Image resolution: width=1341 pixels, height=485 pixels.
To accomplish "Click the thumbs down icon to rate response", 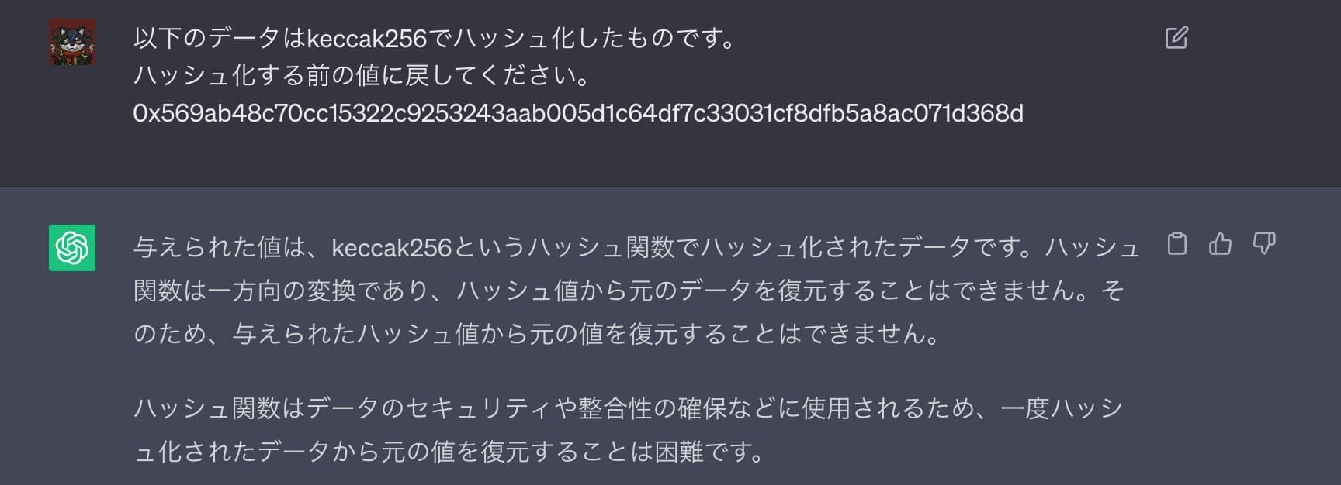I will pyautogui.click(x=1264, y=243).
